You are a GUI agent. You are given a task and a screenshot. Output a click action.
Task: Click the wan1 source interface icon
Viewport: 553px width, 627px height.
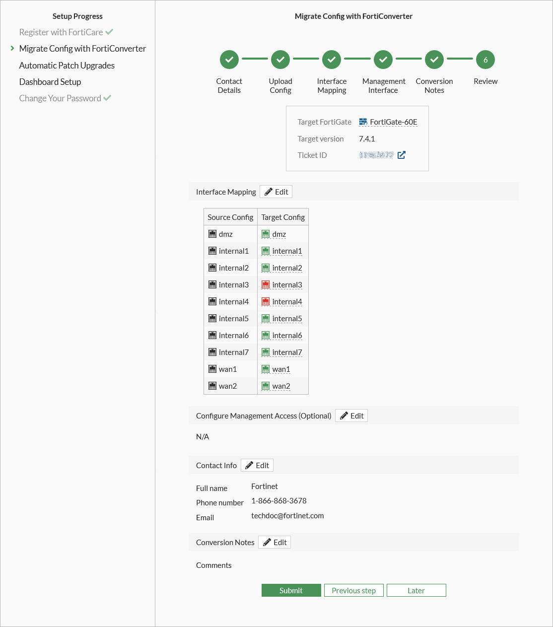click(212, 369)
